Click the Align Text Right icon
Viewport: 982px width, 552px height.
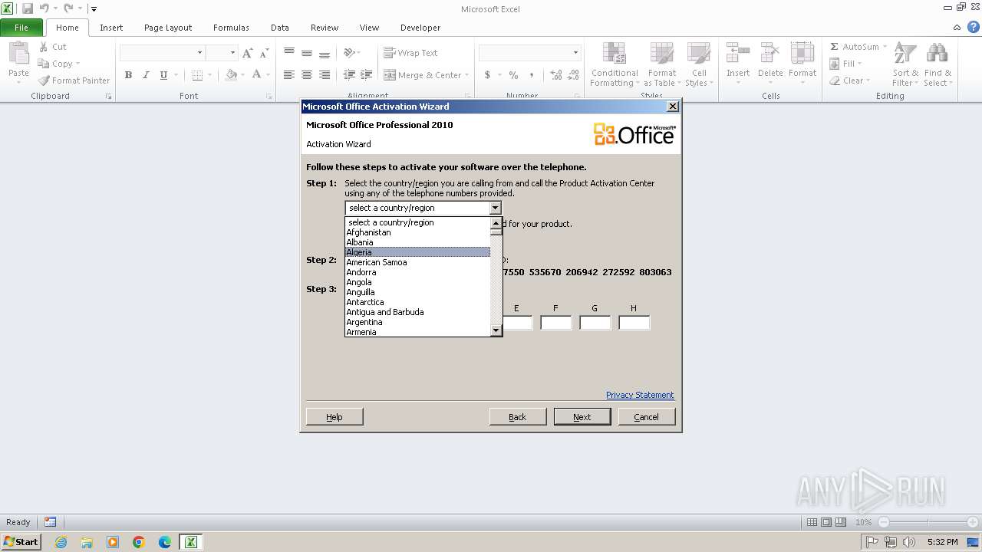tap(325, 75)
